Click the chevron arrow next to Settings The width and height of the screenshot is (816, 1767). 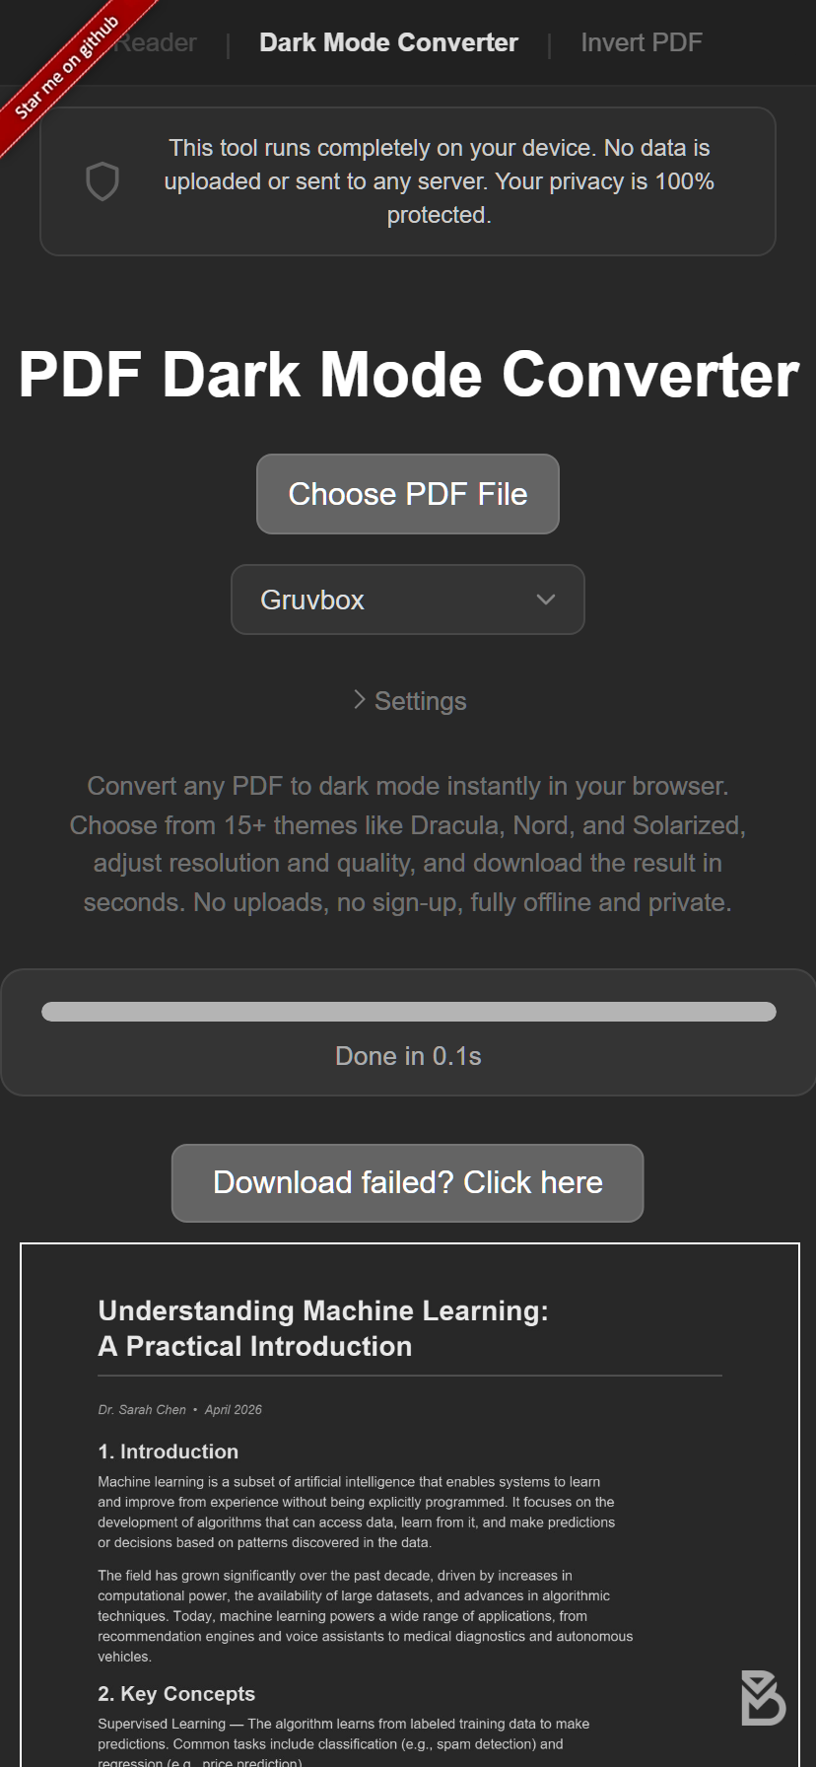[x=360, y=700]
